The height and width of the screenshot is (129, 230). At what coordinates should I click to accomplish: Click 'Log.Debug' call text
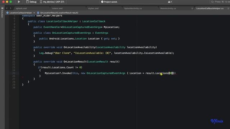click(x=46, y=53)
